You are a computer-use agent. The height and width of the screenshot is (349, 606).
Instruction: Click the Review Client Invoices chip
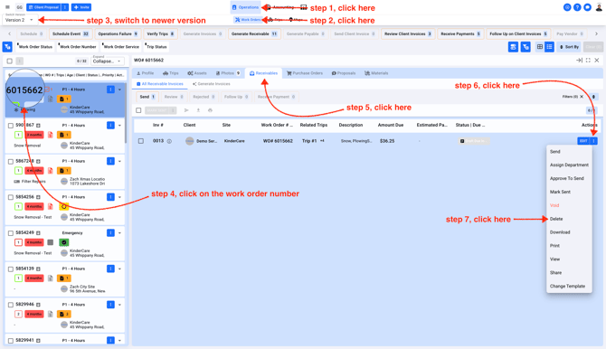(x=408, y=34)
